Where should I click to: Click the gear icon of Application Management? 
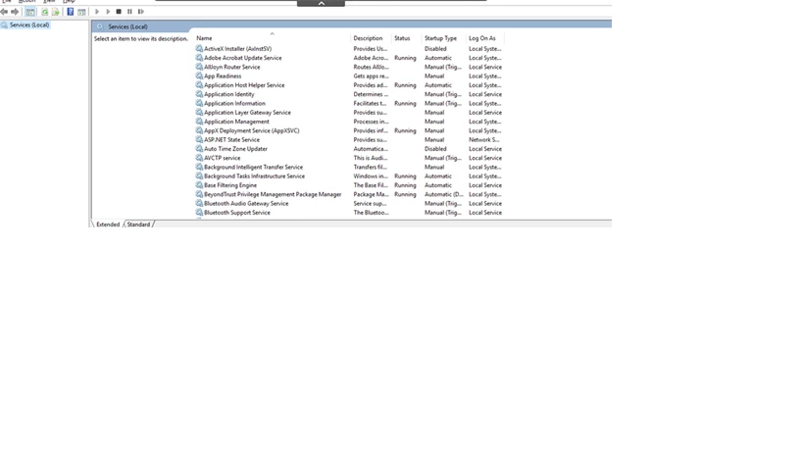pyautogui.click(x=199, y=122)
